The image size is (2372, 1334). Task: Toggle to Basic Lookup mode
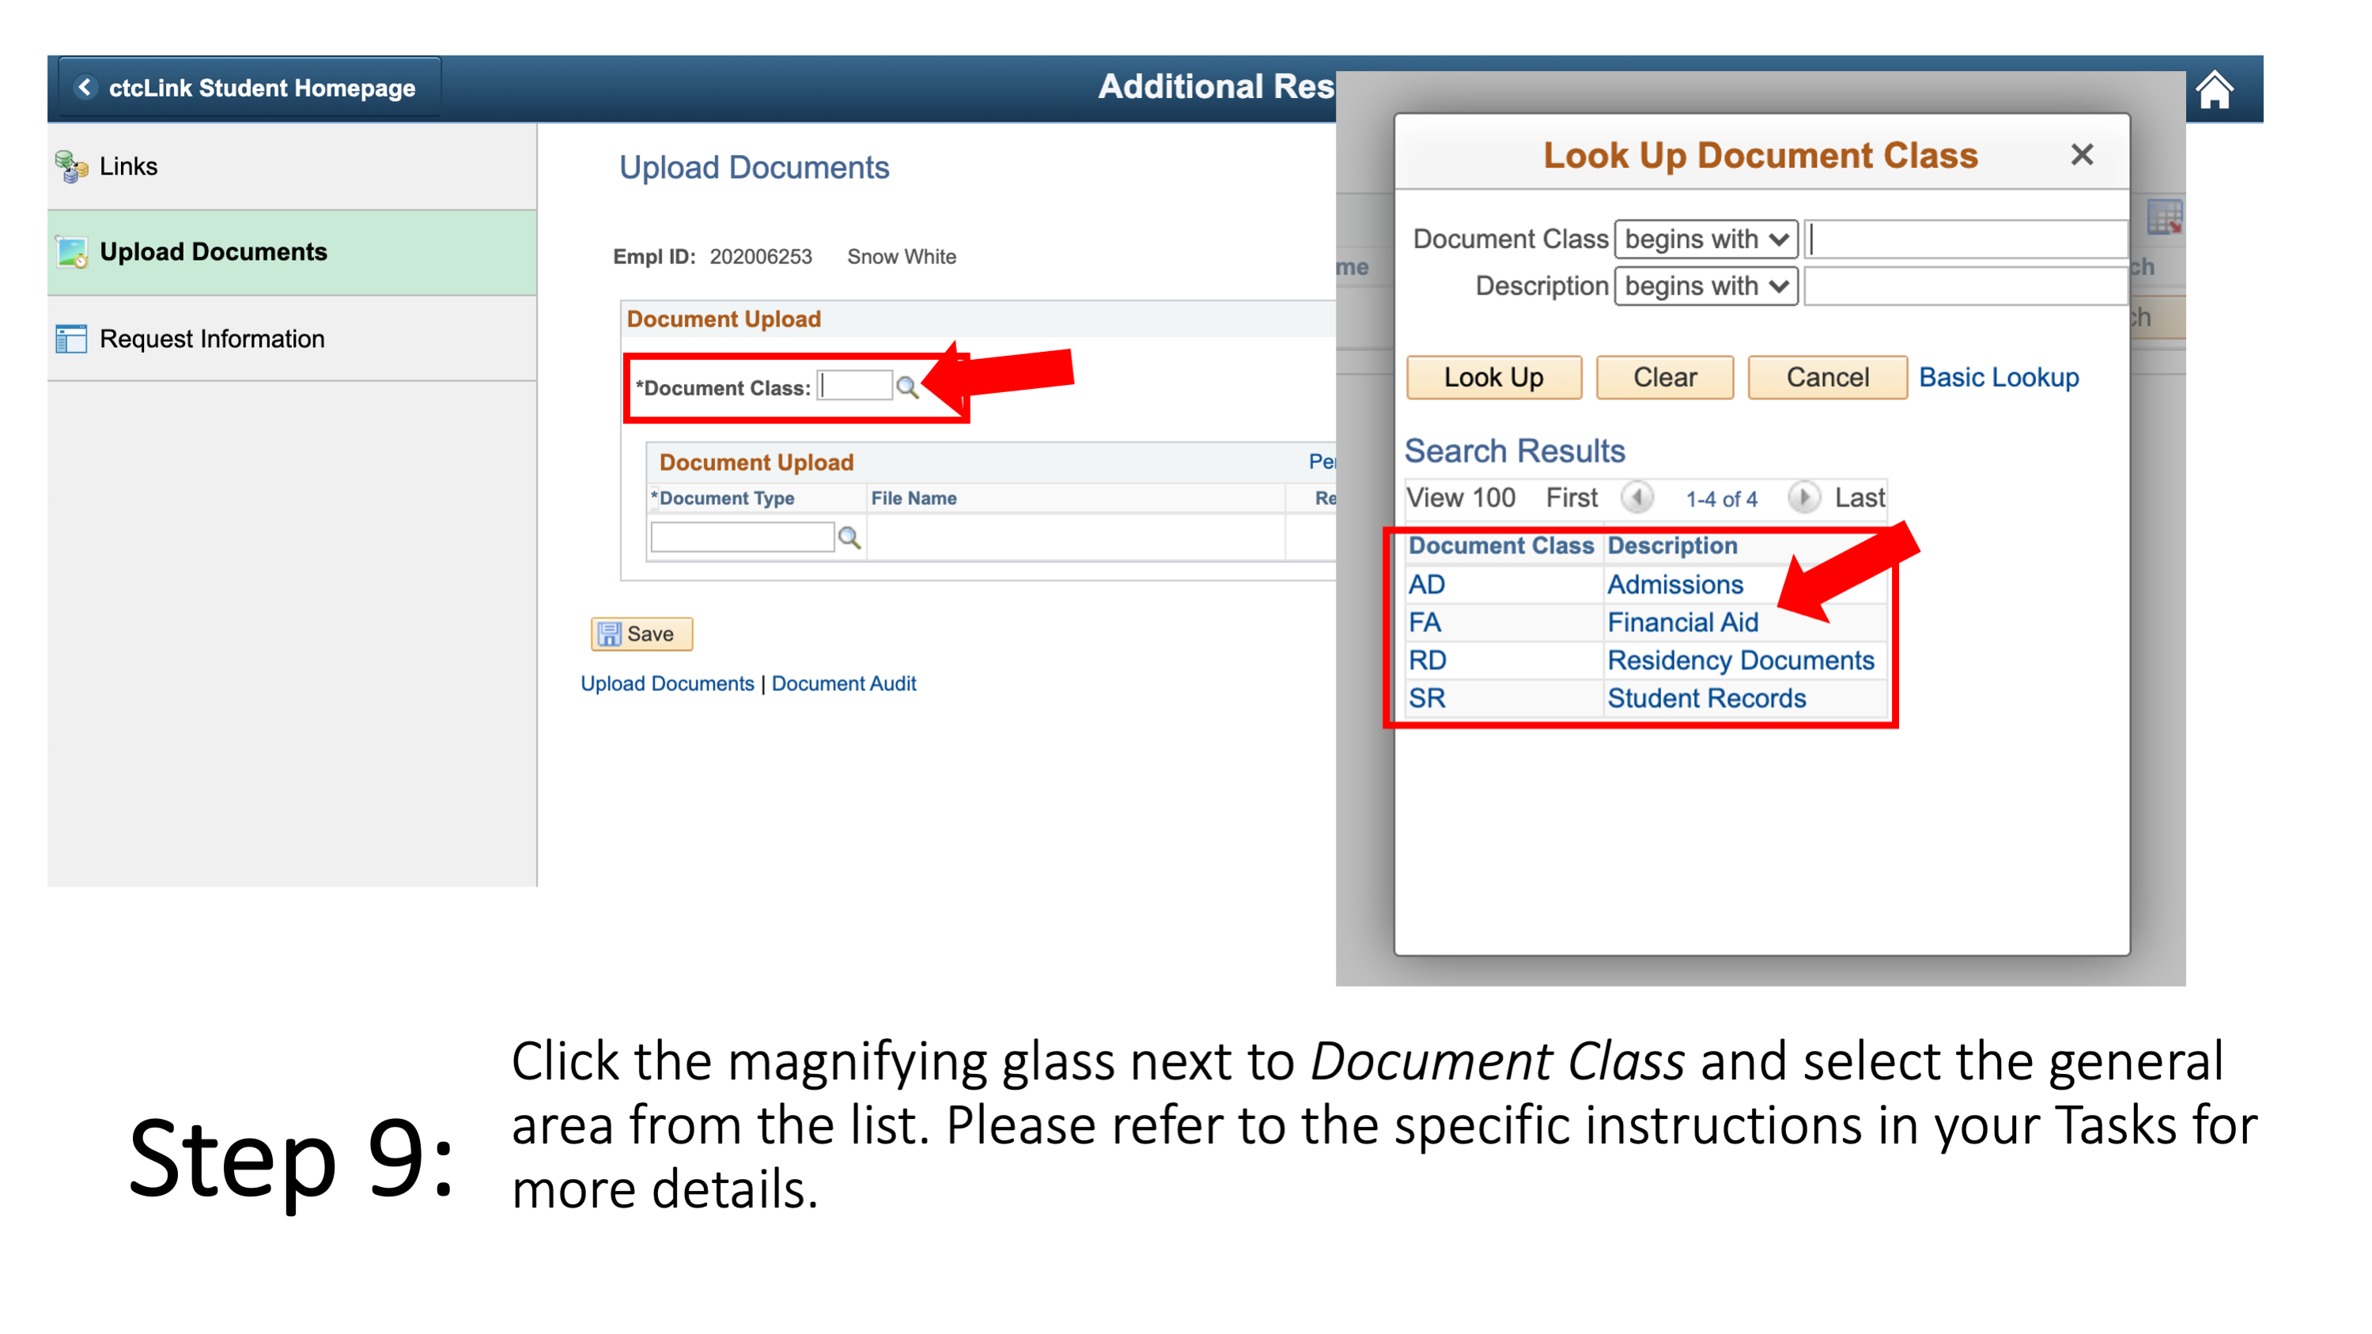click(2000, 376)
